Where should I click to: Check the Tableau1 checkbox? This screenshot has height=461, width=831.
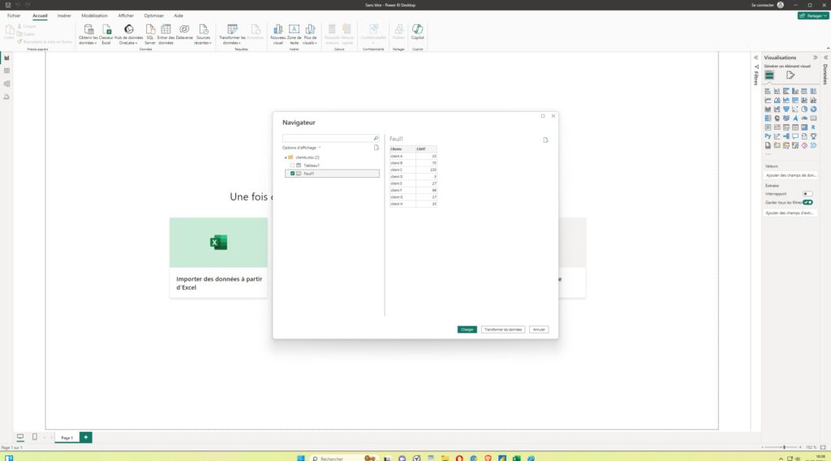tap(292, 166)
